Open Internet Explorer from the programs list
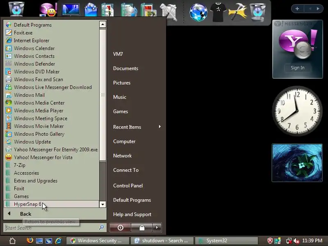Screen dimensions: 328x246 (x=51, y=40)
